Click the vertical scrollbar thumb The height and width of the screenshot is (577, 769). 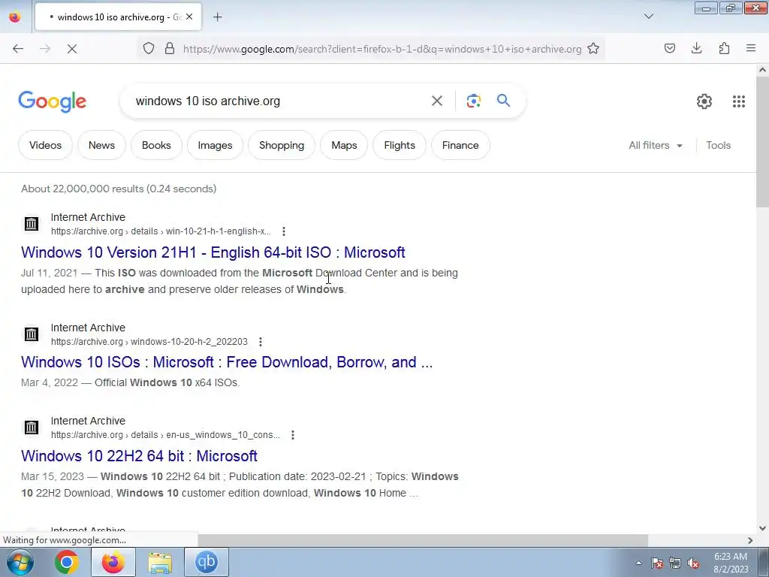point(762,142)
